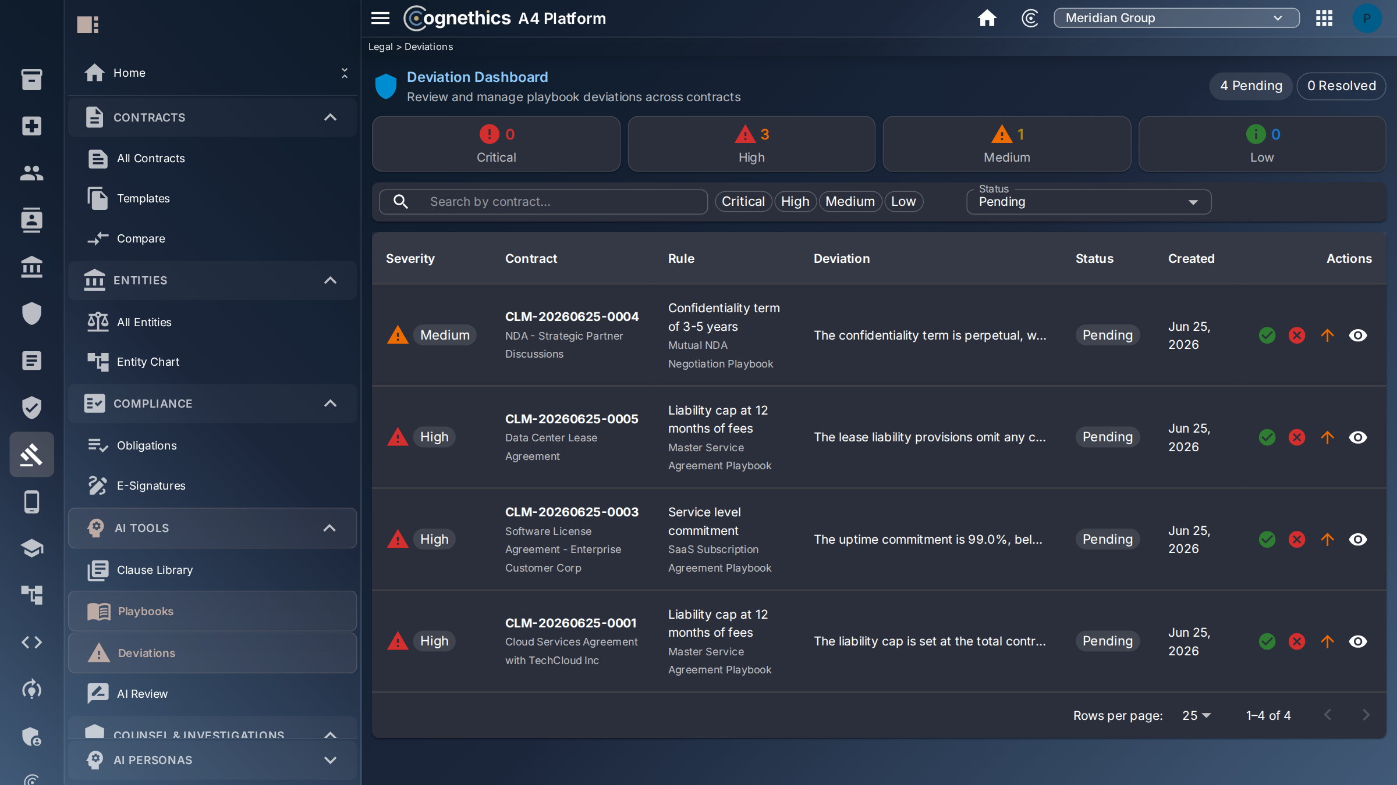Toggle the sidebar panel layout icon
Screen dimensions: 1397x785
88,24
